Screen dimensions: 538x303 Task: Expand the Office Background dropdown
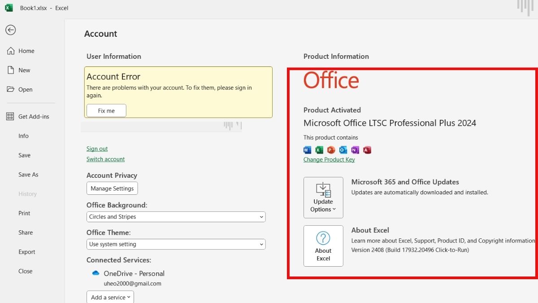pos(176,217)
